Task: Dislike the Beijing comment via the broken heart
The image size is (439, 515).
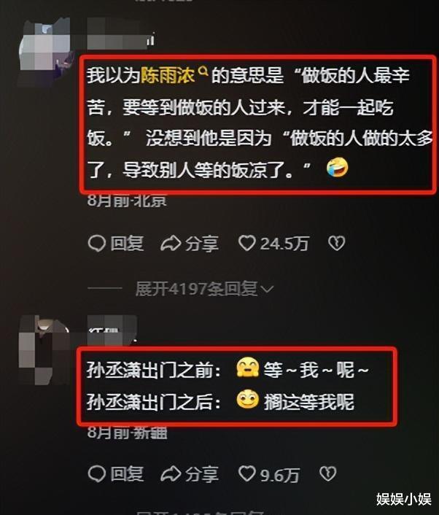Action: pyautogui.click(x=337, y=244)
